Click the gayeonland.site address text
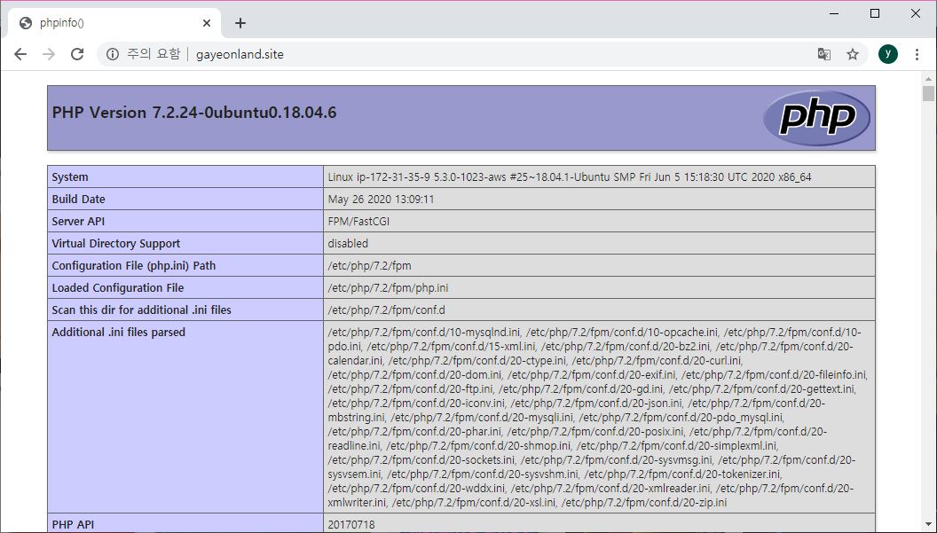This screenshot has height=533, width=937. pos(240,53)
